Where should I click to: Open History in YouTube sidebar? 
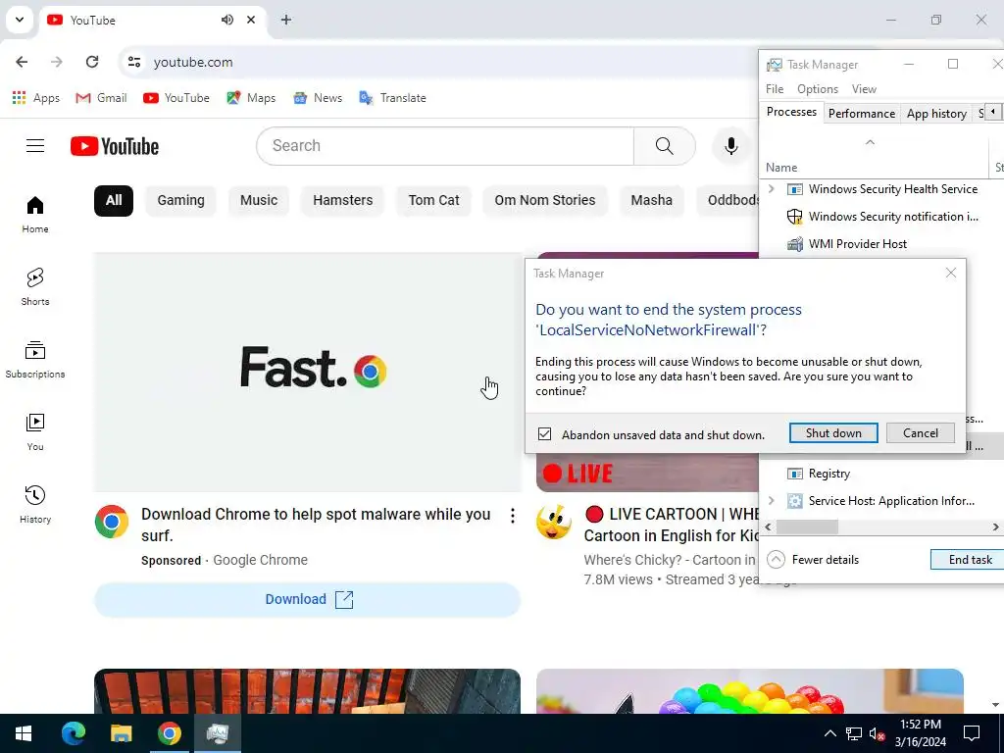[x=35, y=505]
